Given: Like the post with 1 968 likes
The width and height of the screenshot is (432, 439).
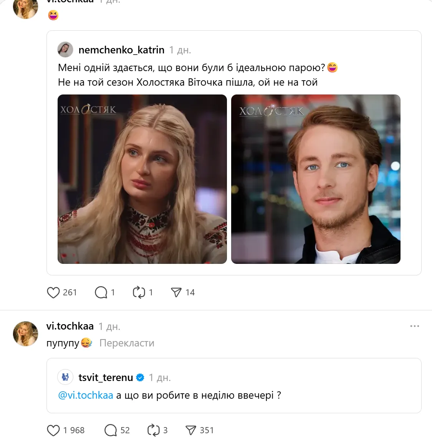Looking at the screenshot, I should coord(53,431).
